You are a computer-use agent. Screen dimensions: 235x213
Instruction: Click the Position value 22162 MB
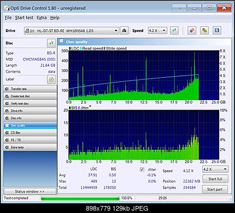192,181
